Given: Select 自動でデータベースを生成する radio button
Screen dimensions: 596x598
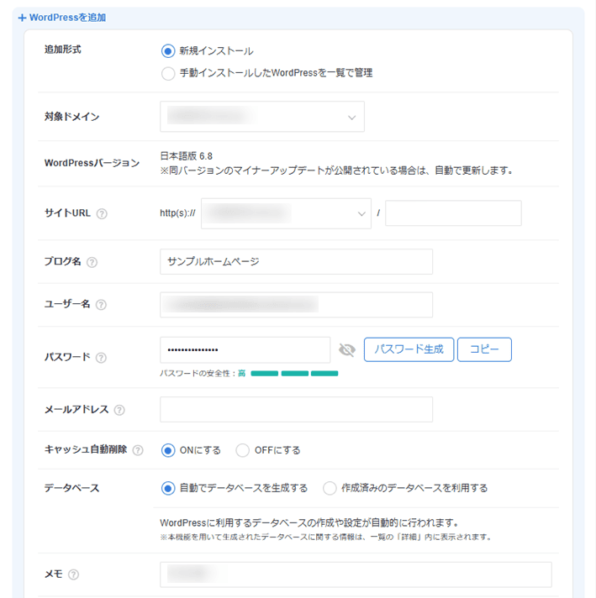Looking at the screenshot, I should pyautogui.click(x=168, y=488).
